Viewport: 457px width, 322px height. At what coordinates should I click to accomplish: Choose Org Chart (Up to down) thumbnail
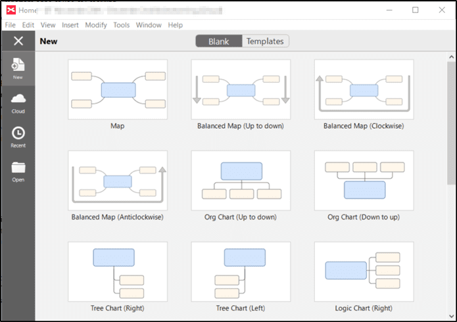[241, 180]
